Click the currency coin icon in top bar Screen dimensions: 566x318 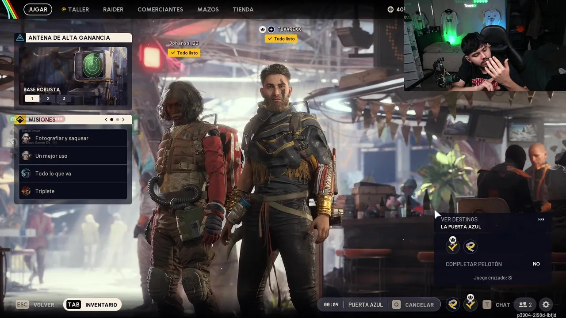pos(390,9)
